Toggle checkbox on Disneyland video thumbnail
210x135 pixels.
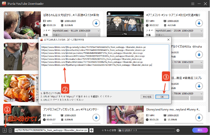coord(109,108)
